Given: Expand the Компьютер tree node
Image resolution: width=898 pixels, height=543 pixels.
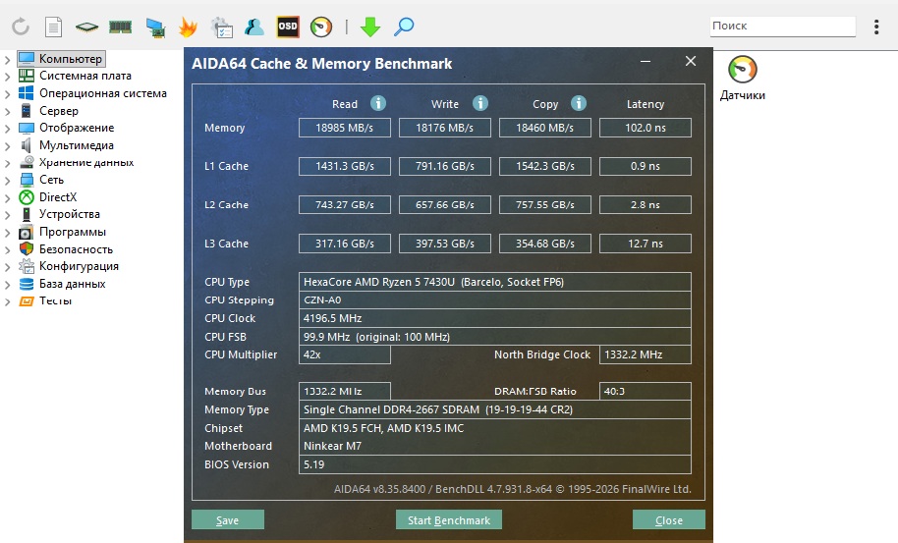Looking at the screenshot, I should pyautogui.click(x=8, y=59).
